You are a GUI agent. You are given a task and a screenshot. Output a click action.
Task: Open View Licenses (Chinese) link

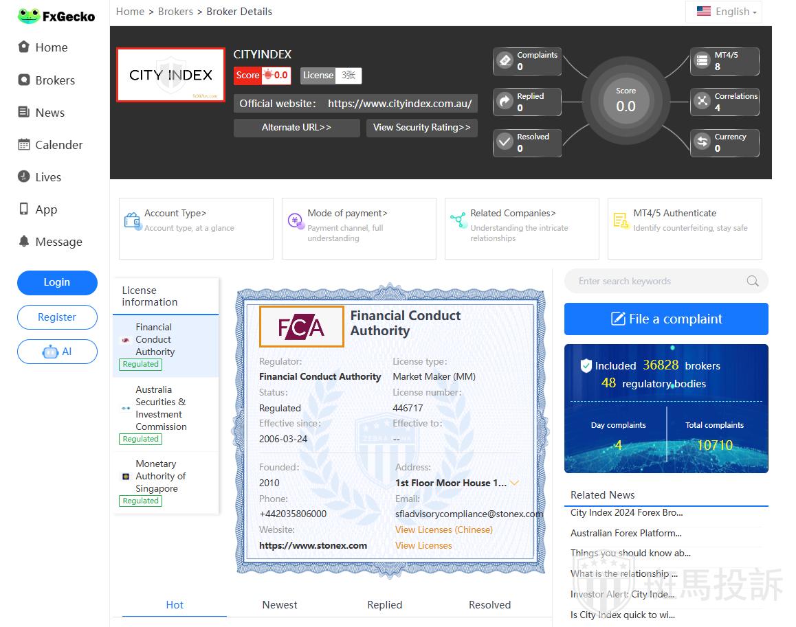pyautogui.click(x=443, y=529)
